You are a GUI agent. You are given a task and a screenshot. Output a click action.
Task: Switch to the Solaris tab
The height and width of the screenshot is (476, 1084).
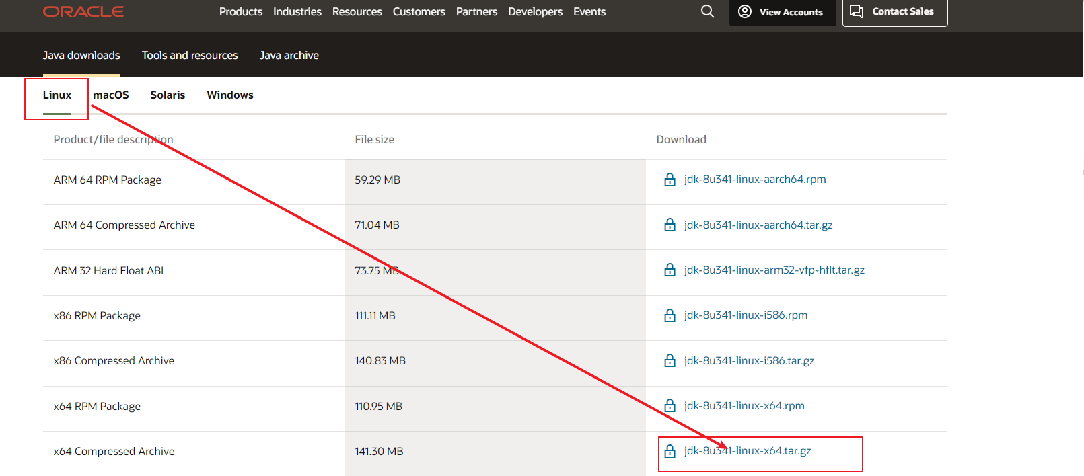coord(168,95)
